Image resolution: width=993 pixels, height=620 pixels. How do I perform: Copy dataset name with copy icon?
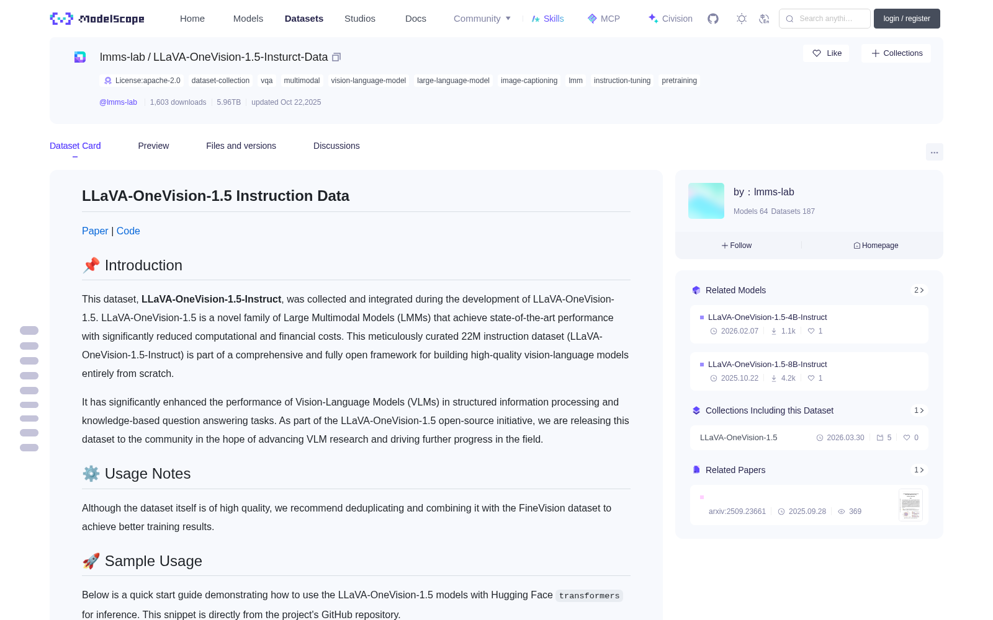(336, 57)
